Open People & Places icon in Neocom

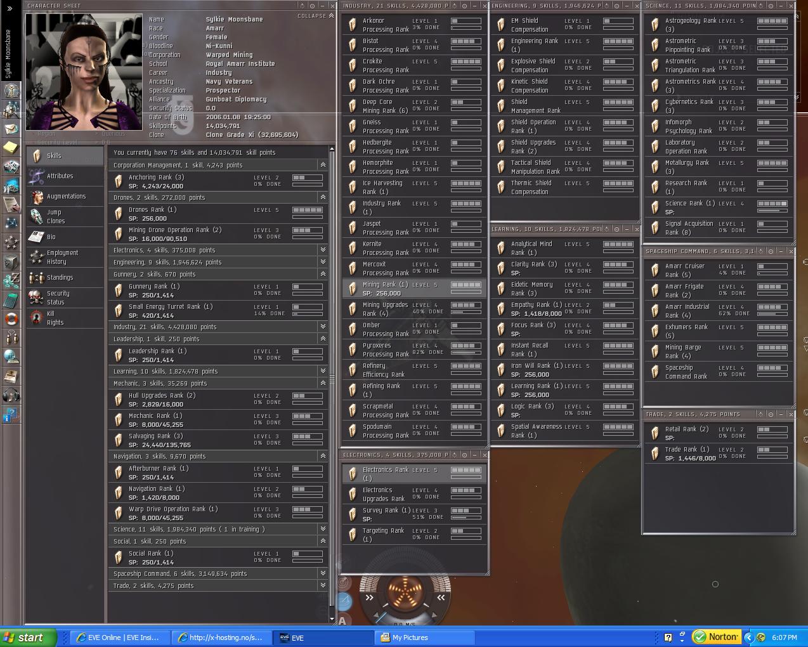11,110
